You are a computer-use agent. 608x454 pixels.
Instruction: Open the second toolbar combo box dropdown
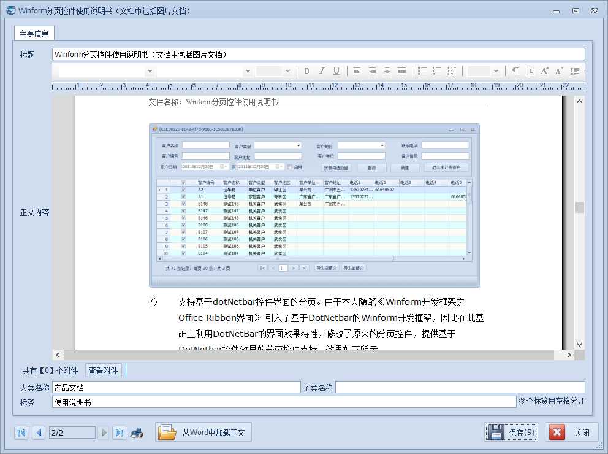(248, 71)
